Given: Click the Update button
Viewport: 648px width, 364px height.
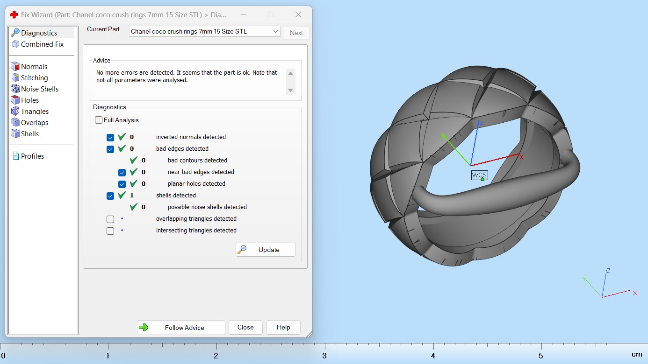Looking at the screenshot, I should pos(266,250).
